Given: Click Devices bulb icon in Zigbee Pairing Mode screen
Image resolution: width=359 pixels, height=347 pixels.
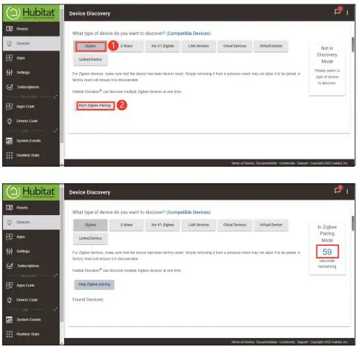Looking at the screenshot, I should (9, 223).
